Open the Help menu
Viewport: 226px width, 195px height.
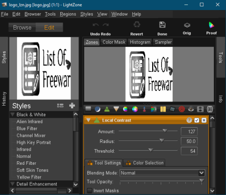pos(136,14)
